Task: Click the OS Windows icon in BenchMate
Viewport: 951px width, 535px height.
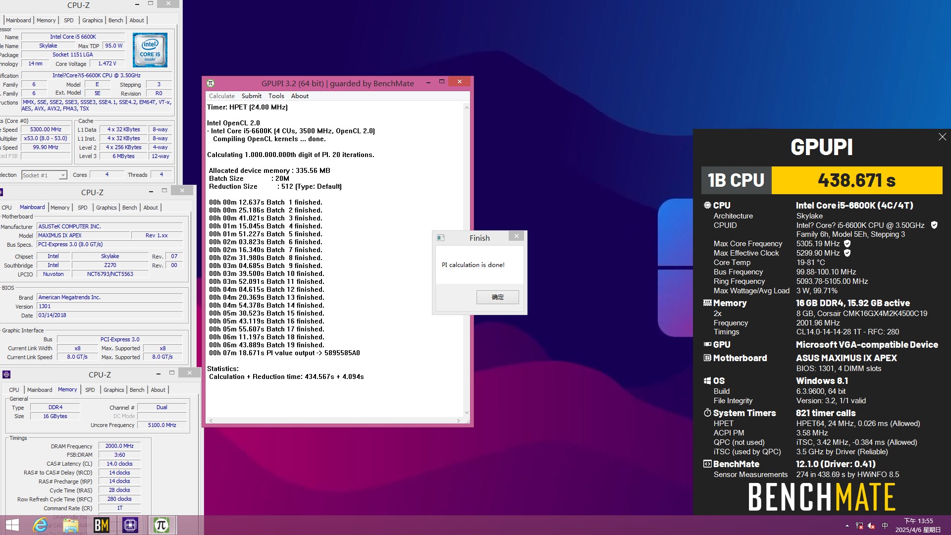Action: point(707,380)
